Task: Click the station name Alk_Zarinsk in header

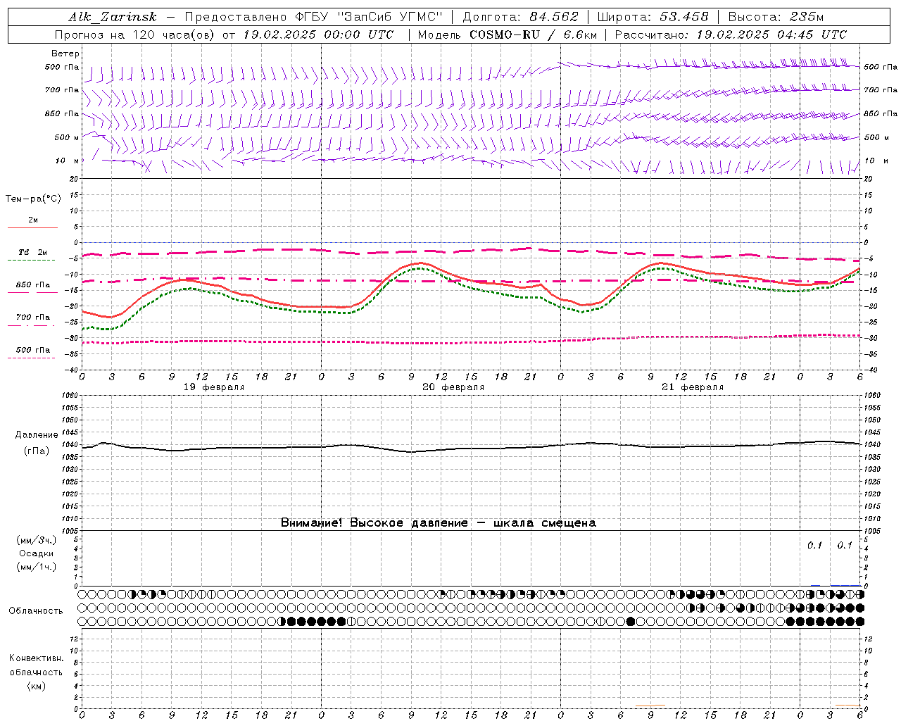Action: (x=112, y=17)
